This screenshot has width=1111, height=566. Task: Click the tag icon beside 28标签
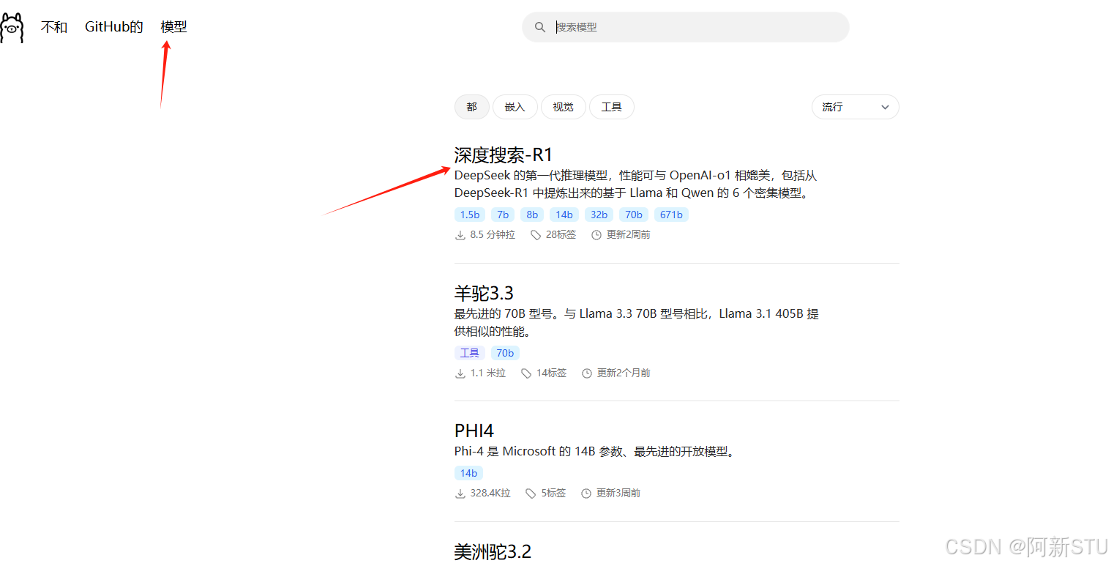tap(536, 235)
